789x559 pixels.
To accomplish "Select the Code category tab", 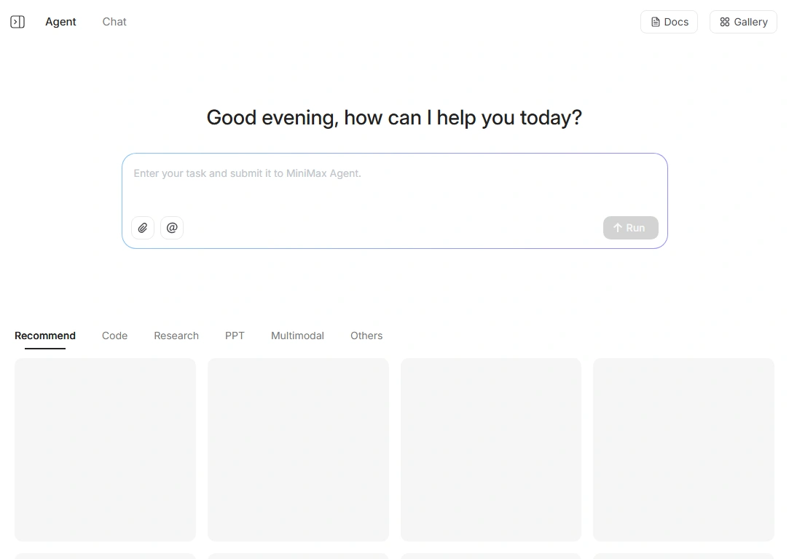I will click(x=114, y=336).
